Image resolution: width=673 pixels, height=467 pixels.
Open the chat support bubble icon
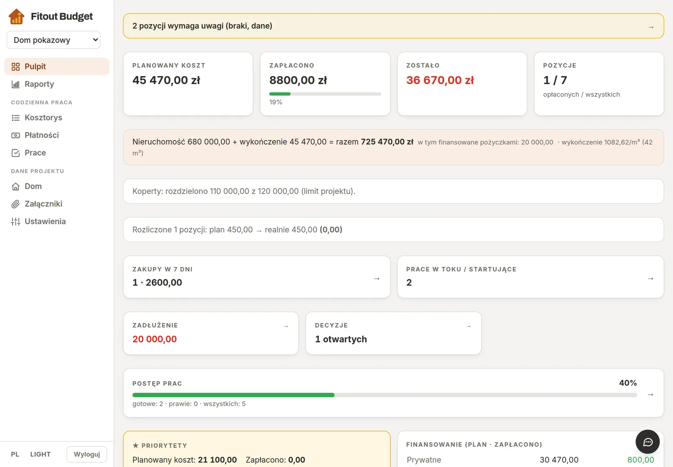648,442
